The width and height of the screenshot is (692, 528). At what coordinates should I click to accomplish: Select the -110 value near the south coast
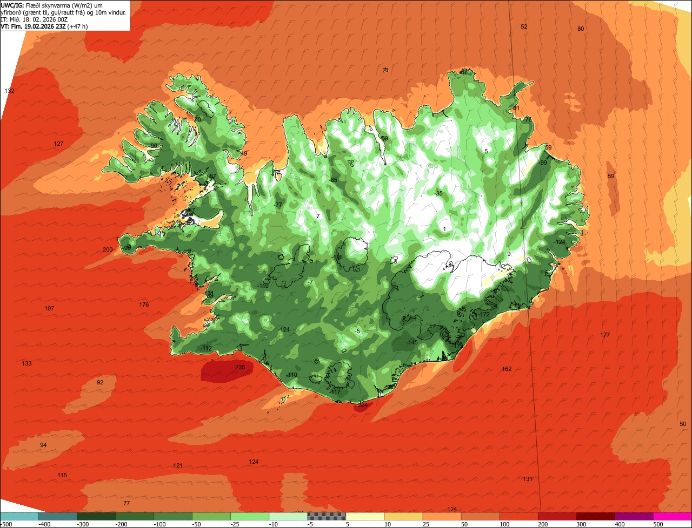(x=291, y=375)
